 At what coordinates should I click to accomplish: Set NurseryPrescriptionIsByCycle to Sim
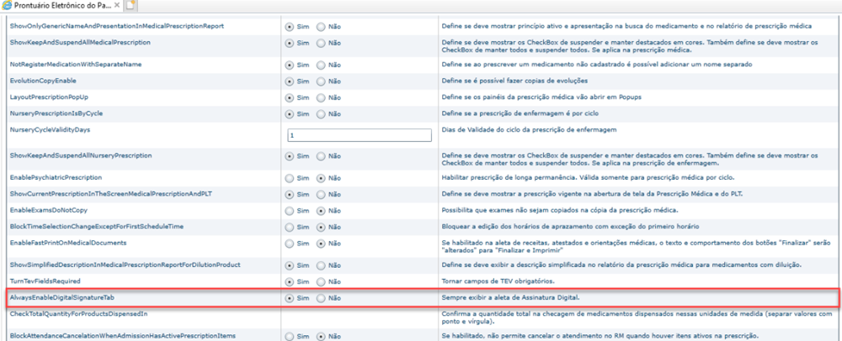click(x=290, y=114)
